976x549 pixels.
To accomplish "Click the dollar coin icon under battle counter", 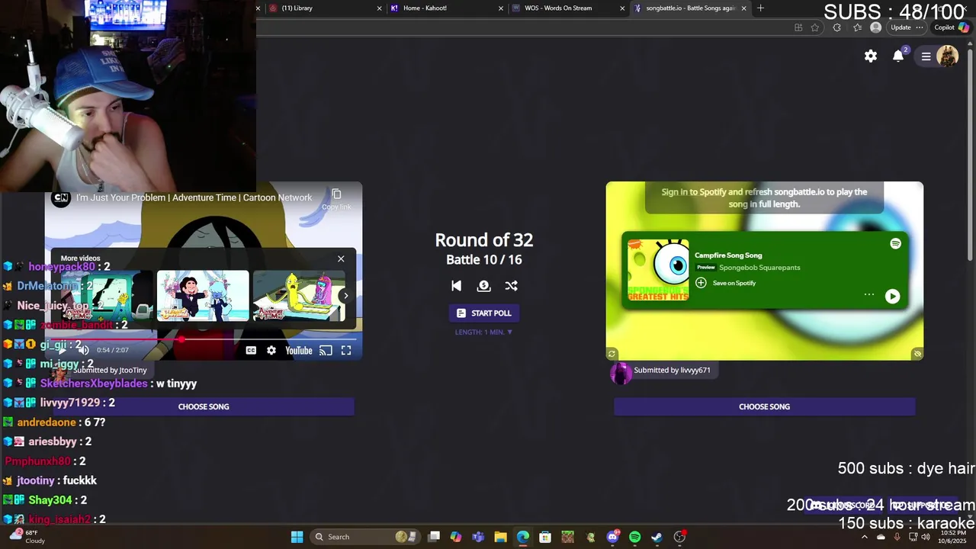I will 483,285.
